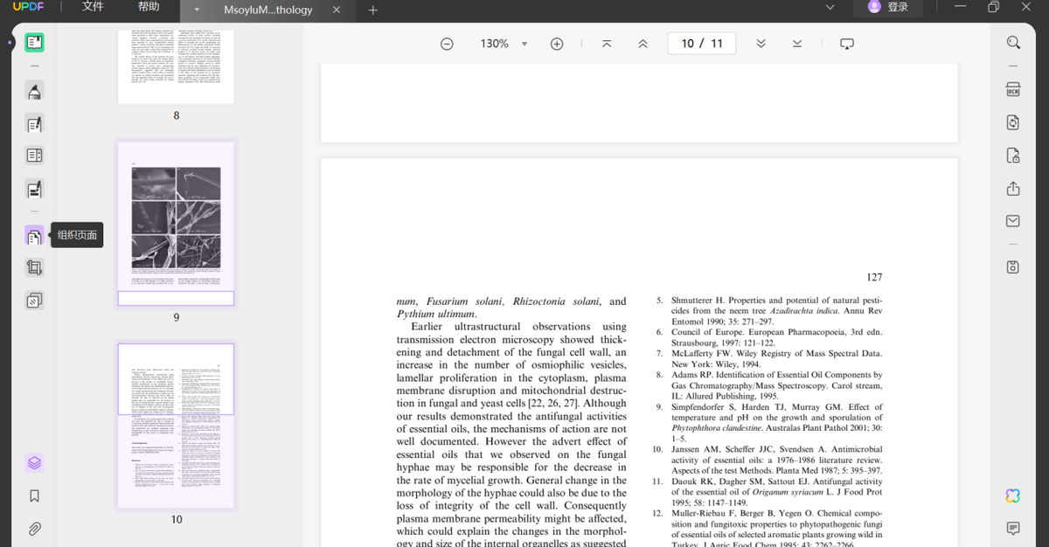1049x547 pixels.
Task: Open the bookmark panel icon
Action: point(34,495)
